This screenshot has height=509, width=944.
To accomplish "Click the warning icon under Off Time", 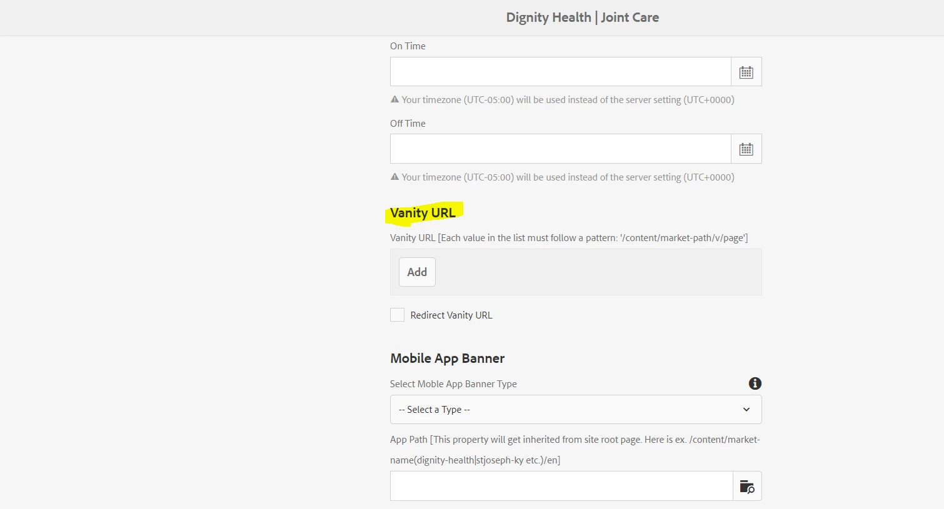I will (x=394, y=177).
